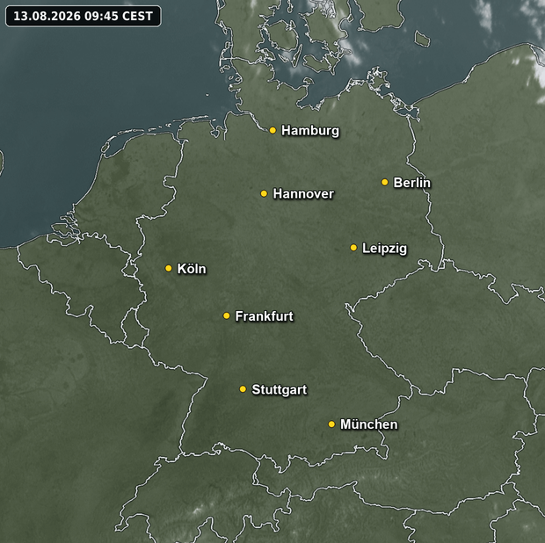545x543 pixels.
Task: Select the Leipzig city label
Action: 384,249
